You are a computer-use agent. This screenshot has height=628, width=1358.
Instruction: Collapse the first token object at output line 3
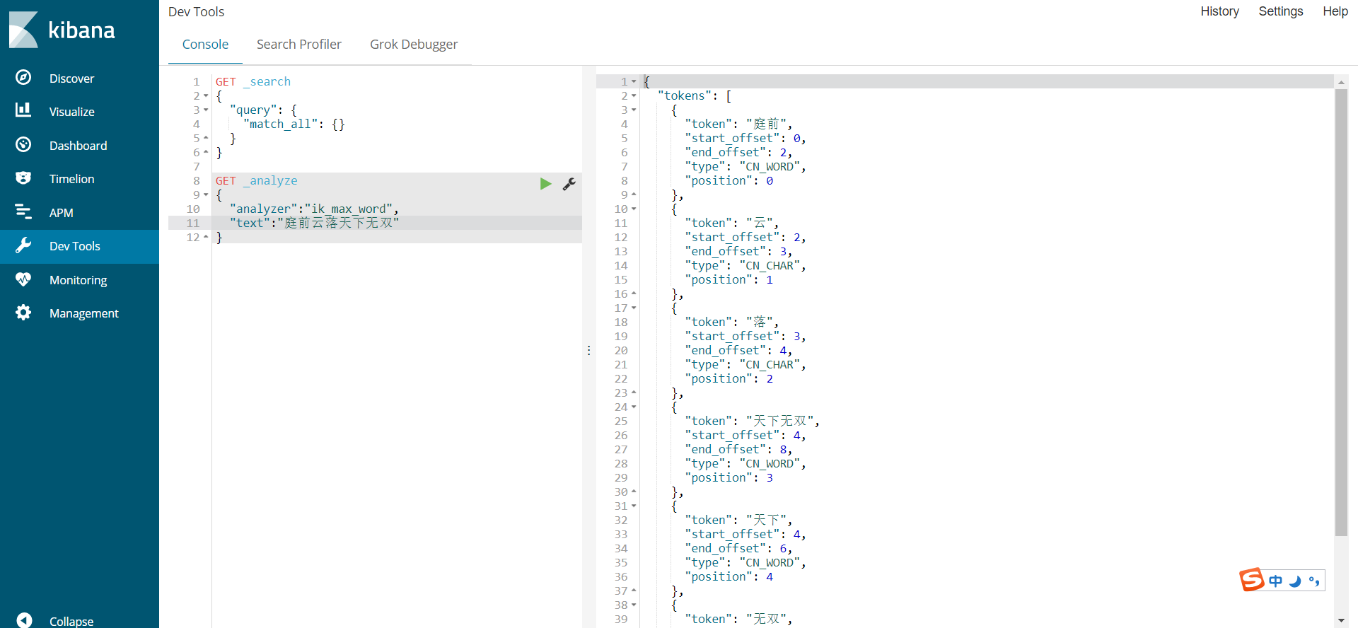point(634,110)
